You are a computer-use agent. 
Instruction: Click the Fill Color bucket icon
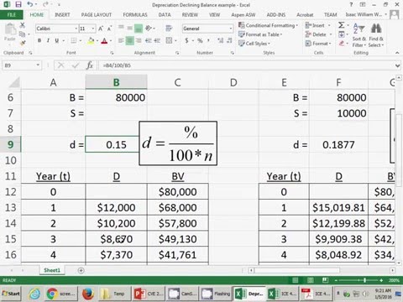pos(91,41)
